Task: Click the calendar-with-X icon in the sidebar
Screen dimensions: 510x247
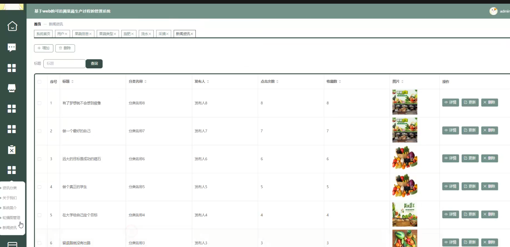Action: (x=12, y=150)
